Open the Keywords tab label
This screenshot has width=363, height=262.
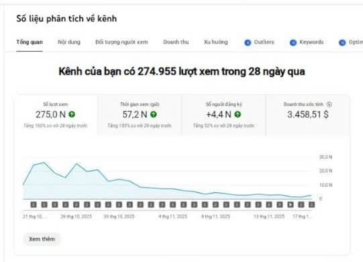(311, 42)
